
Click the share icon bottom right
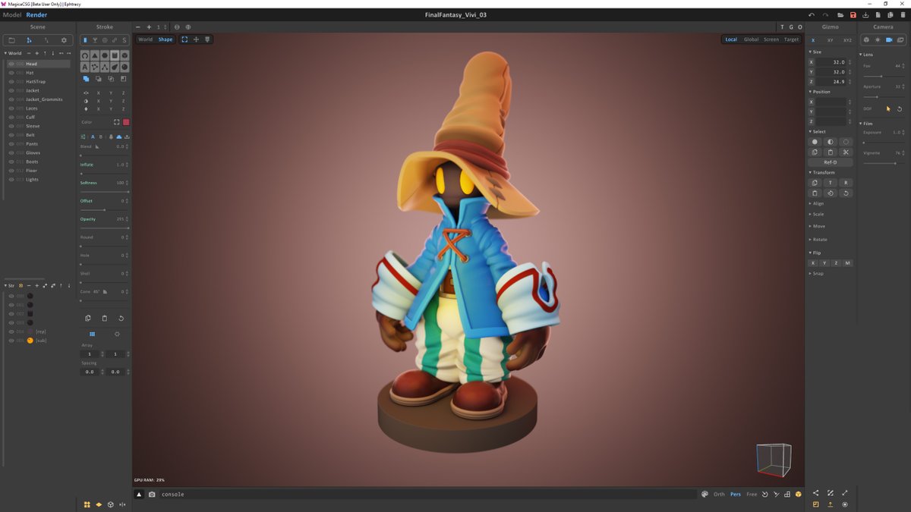tap(815, 494)
